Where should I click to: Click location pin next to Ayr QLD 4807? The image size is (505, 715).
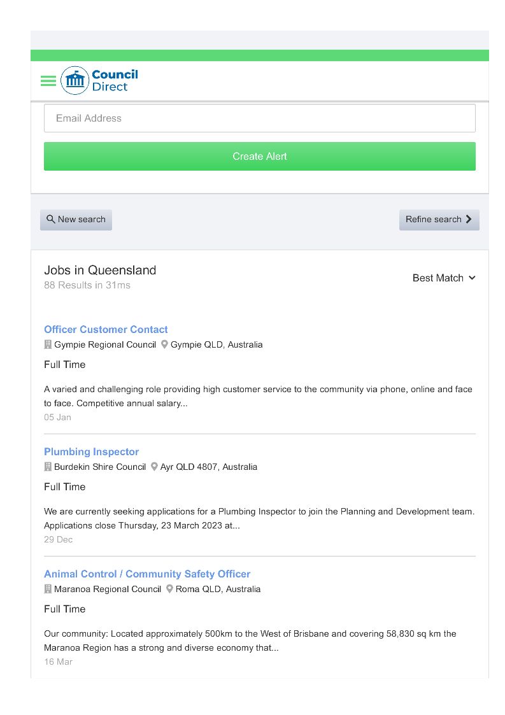tap(154, 467)
